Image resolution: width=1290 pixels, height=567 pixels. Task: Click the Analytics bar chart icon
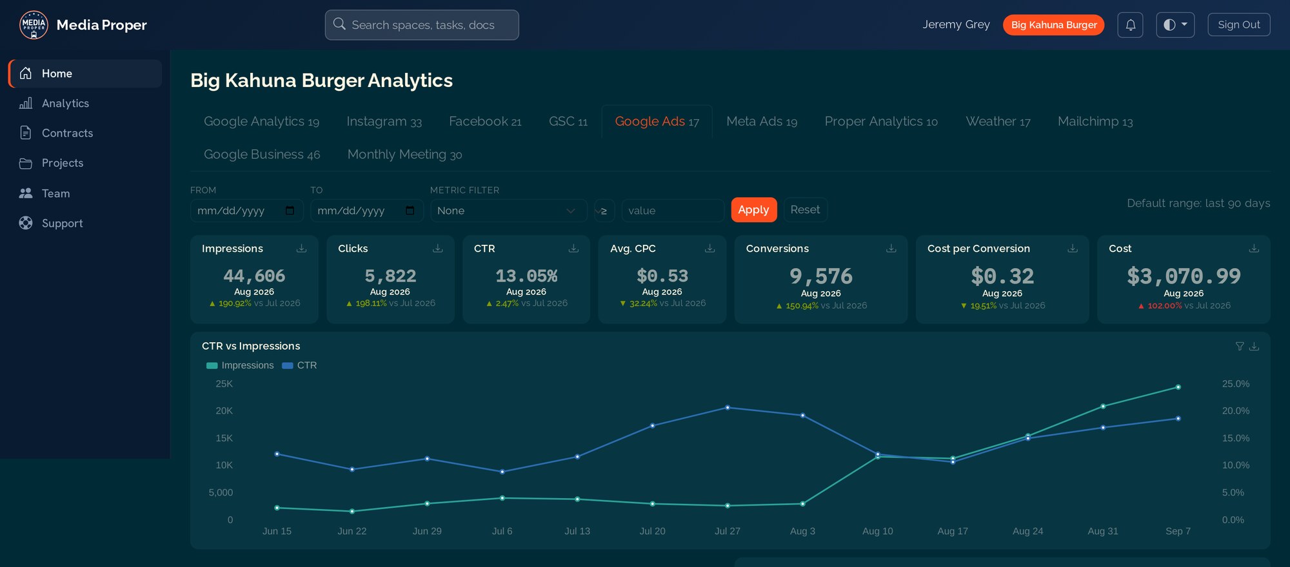pos(26,103)
